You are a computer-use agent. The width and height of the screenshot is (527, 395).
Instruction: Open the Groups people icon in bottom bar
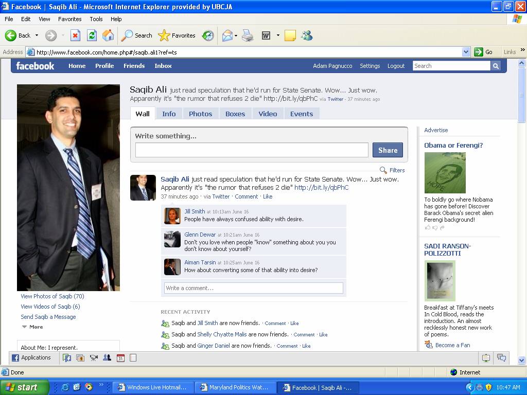point(107,358)
